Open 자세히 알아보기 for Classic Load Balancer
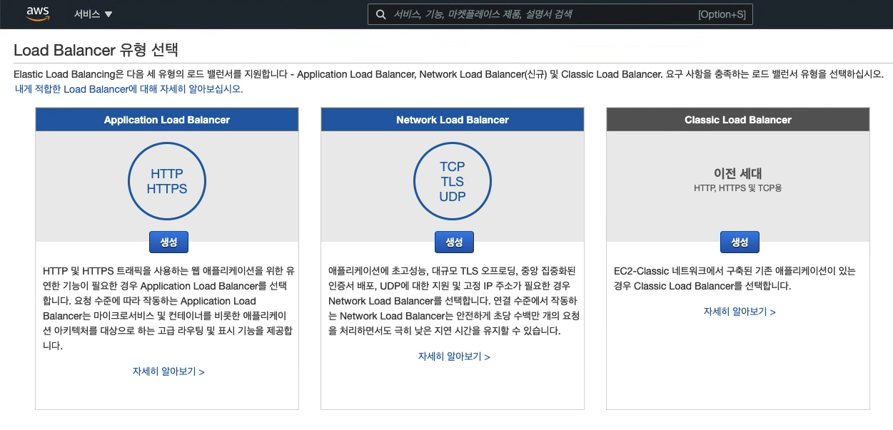This screenshot has height=430, width=893. click(740, 312)
